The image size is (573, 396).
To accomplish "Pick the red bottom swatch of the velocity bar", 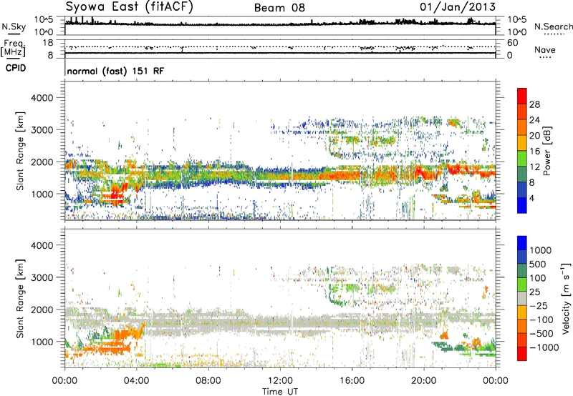I will [522, 354].
